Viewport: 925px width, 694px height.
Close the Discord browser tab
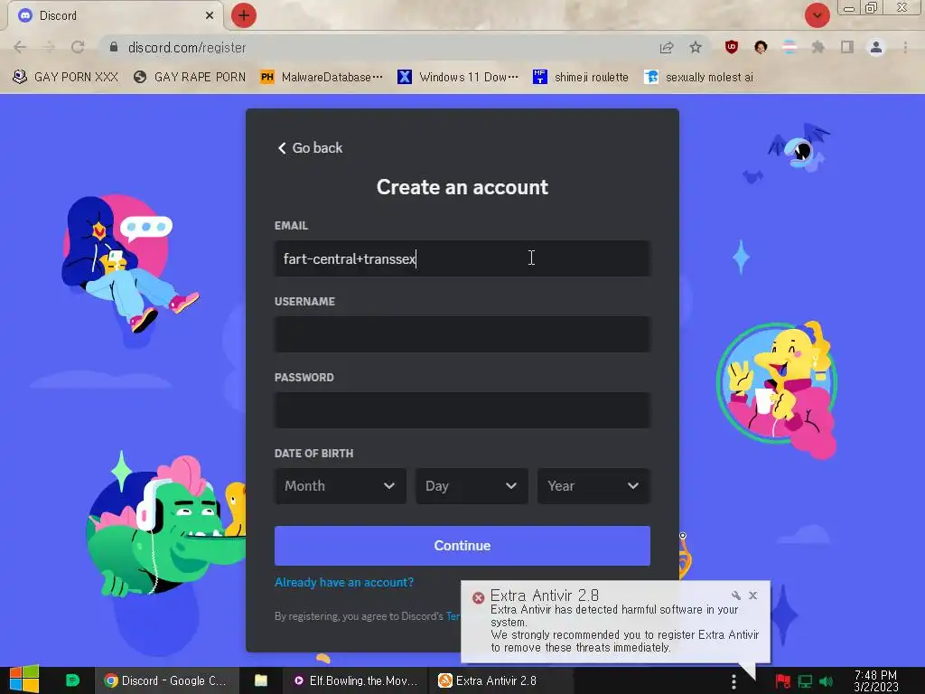click(210, 15)
